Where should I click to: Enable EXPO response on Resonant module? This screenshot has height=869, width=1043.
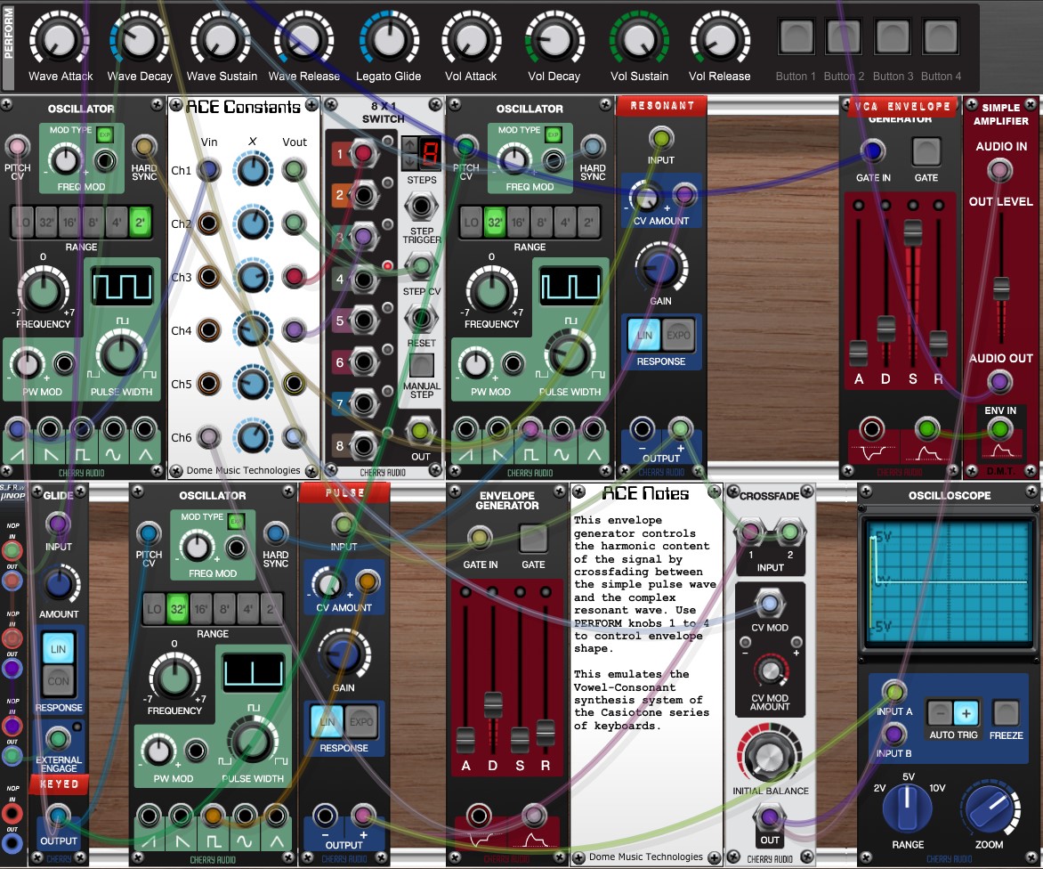(678, 336)
